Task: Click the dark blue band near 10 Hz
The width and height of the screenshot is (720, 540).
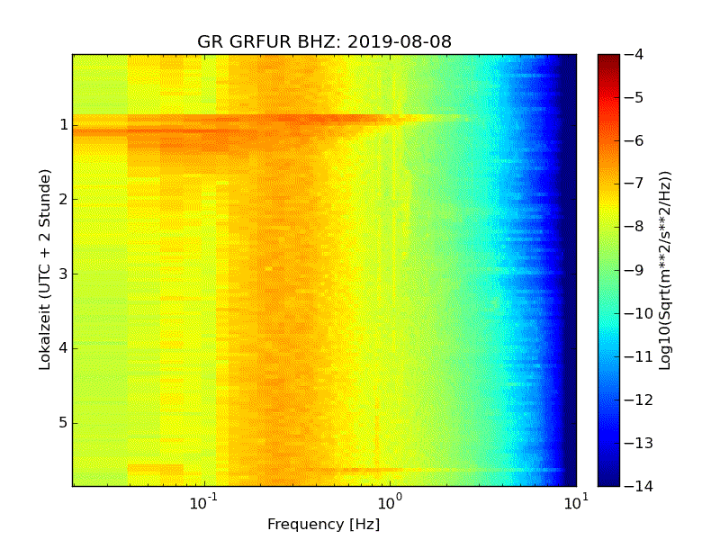Action: pyautogui.click(x=570, y=270)
